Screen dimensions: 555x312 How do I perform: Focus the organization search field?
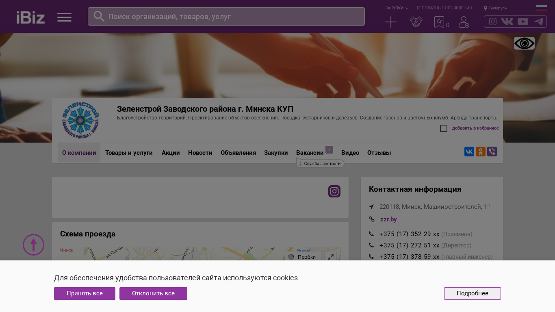[x=226, y=16]
